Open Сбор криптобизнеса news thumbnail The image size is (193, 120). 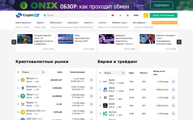coord(66,39)
